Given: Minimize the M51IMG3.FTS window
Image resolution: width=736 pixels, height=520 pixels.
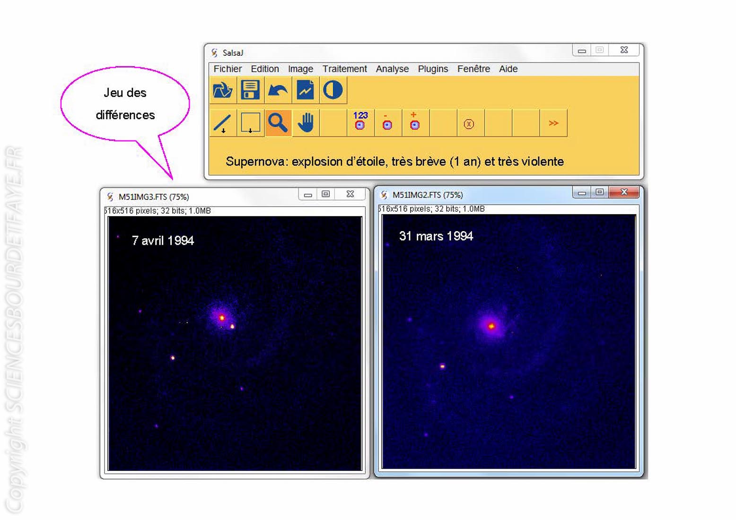Looking at the screenshot, I should [x=308, y=194].
